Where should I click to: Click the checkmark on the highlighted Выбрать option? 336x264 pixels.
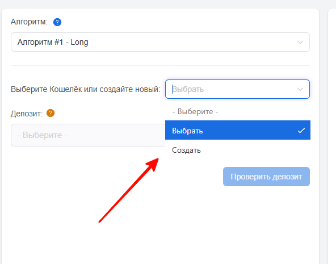point(301,130)
